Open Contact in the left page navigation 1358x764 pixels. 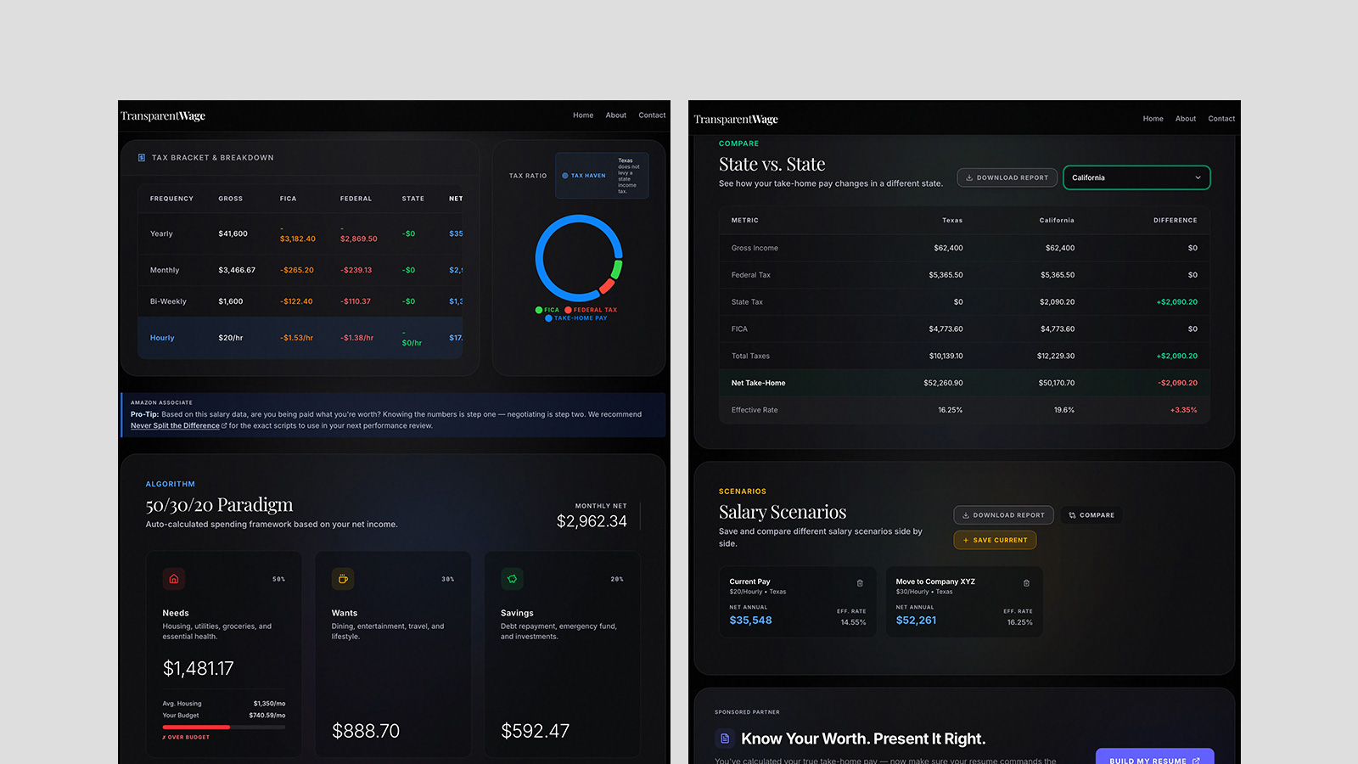click(x=652, y=115)
